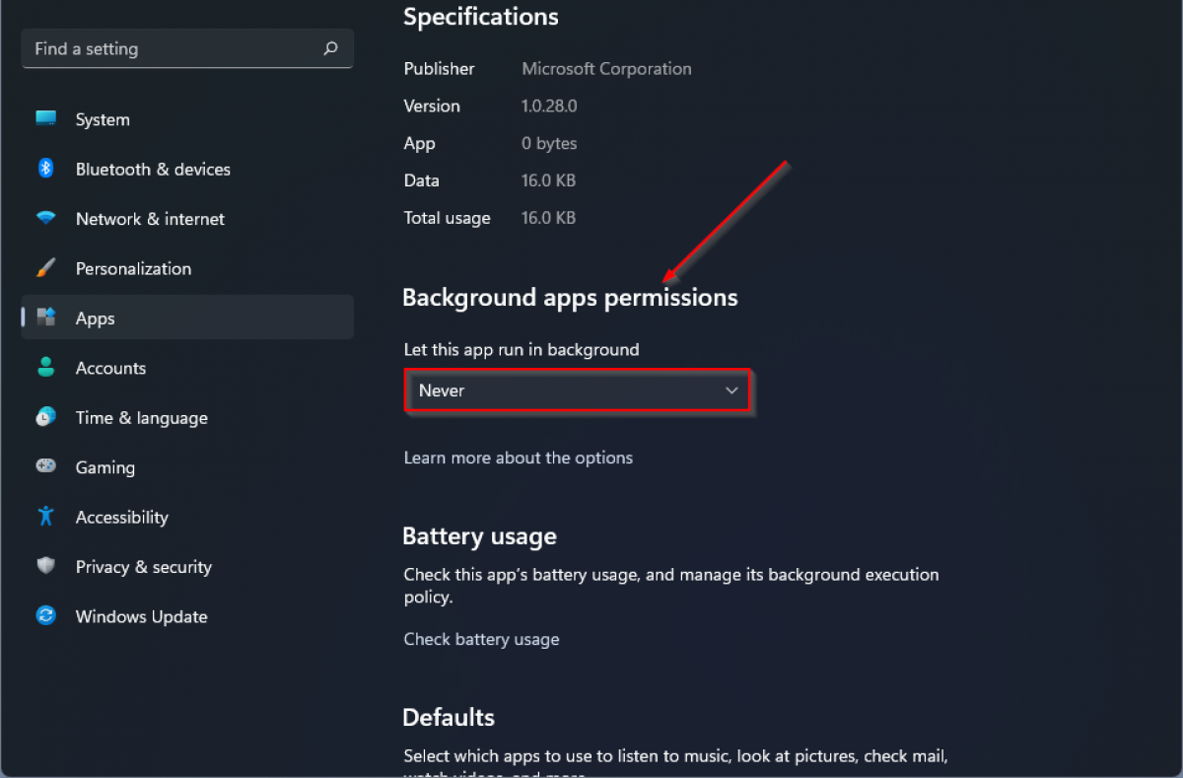The height and width of the screenshot is (778, 1183).
Task: Click the Privacy & security shield icon
Action: coord(45,566)
